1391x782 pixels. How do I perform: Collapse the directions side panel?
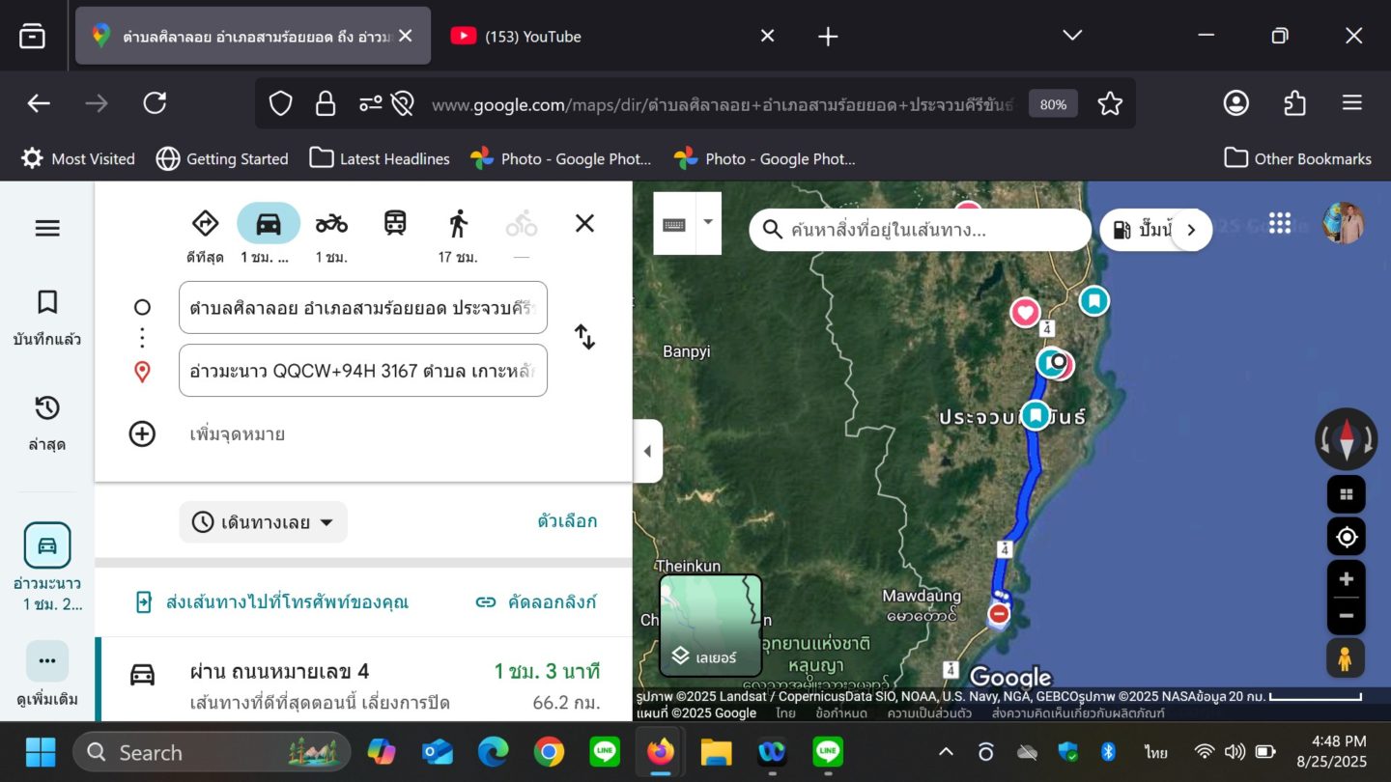[x=647, y=451]
